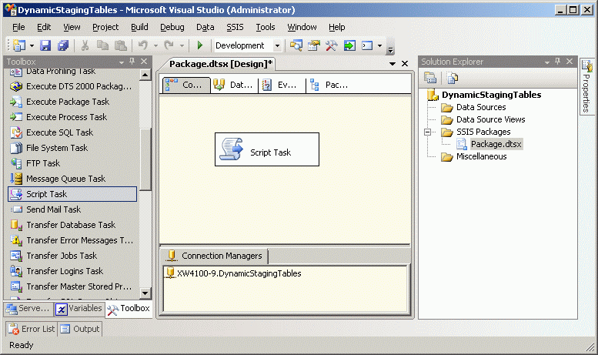Open the solution configuration Development dropdown

[277, 45]
